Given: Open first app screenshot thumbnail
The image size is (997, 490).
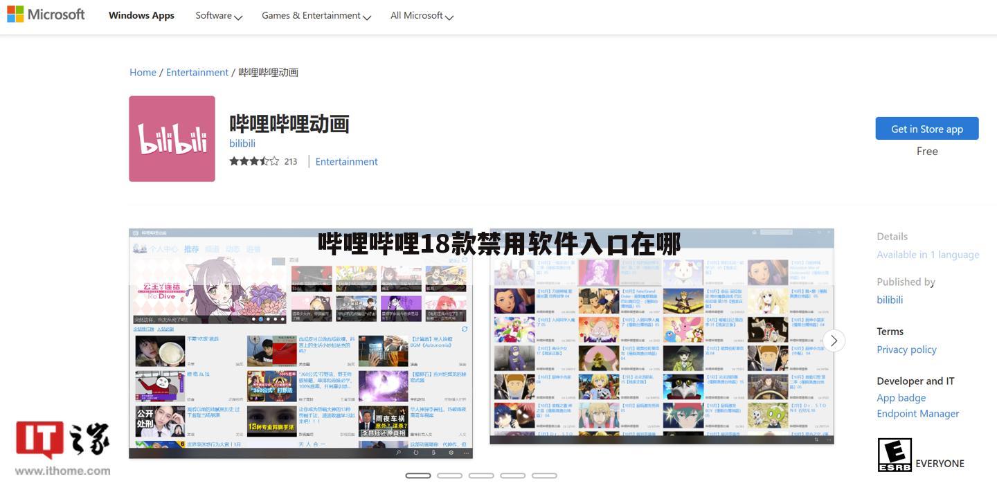Looking at the screenshot, I should click(300, 343).
